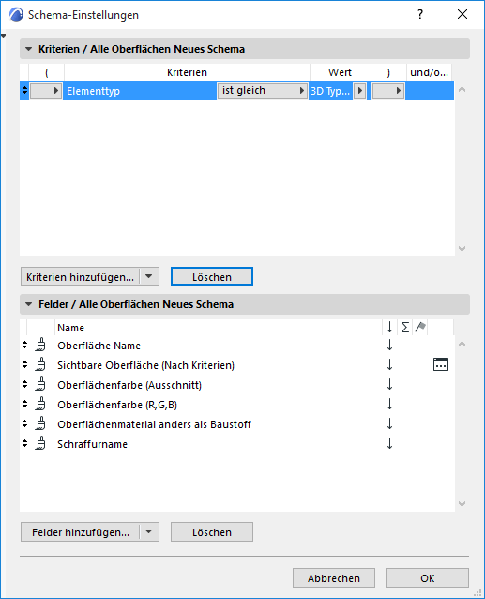Click the help question mark icon
The image size is (485, 599).
420,14
